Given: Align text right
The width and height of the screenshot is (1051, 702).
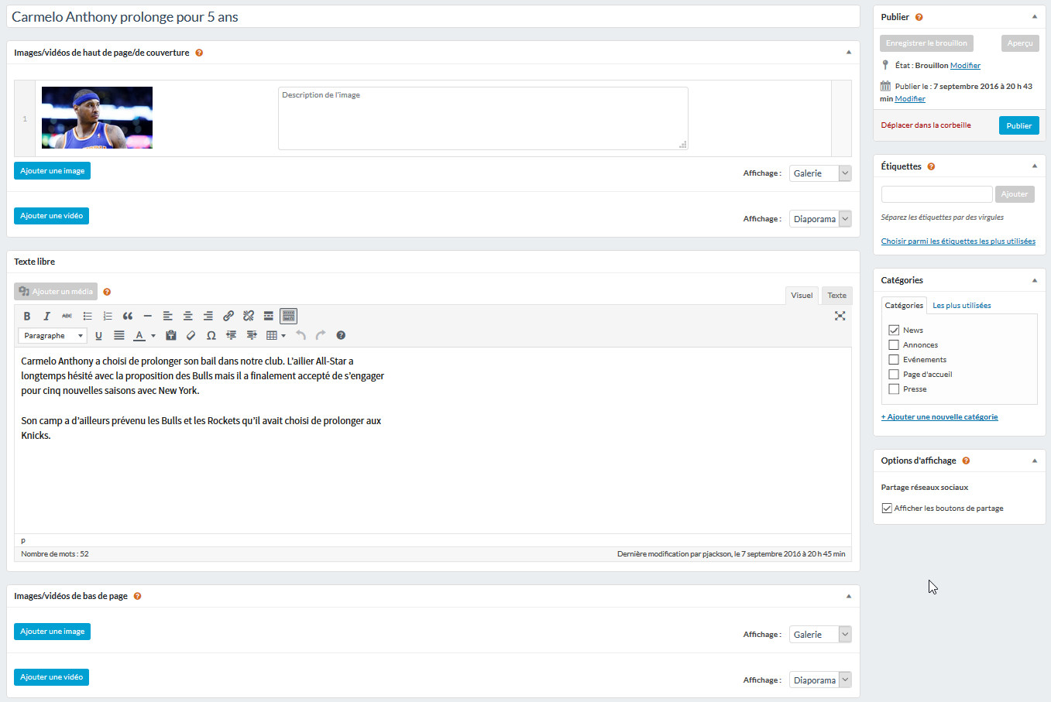Looking at the screenshot, I should pyautogui.click(x=208, y=316).
